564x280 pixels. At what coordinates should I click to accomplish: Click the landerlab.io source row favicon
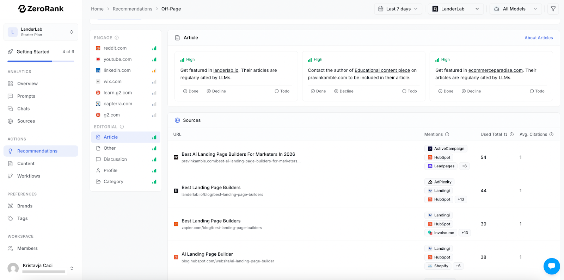tap(176, 191)
